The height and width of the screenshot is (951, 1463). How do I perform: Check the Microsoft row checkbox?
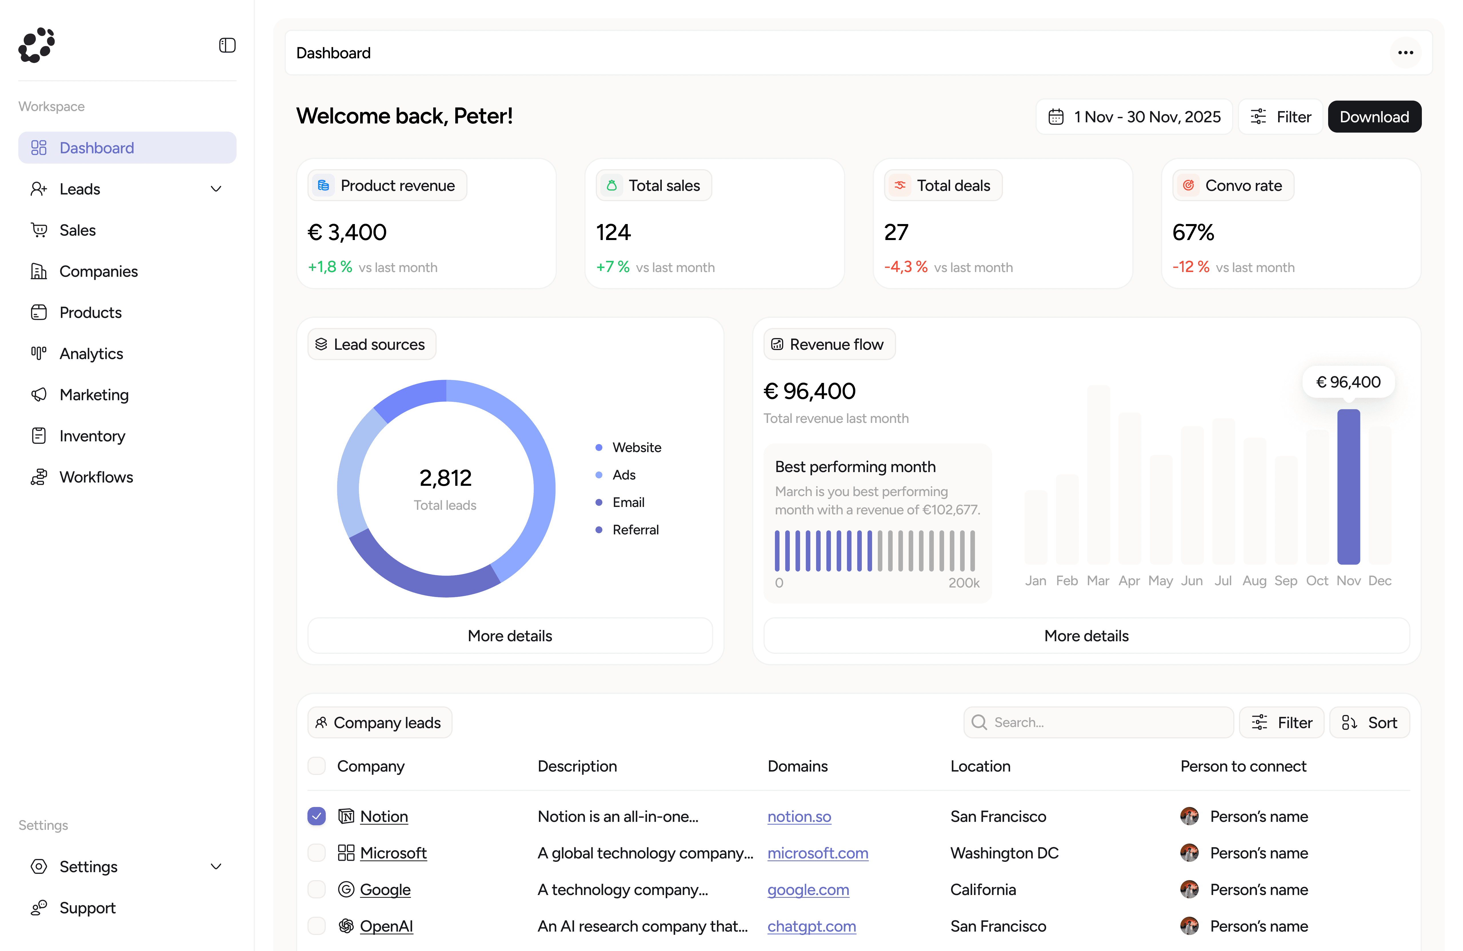(317, 853)
